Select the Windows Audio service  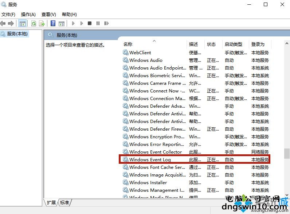(196, 60)
